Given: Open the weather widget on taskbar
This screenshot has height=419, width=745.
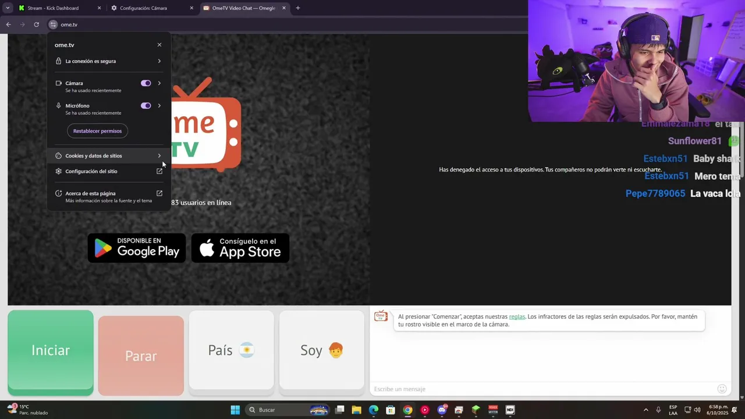Looking at the screenshot, I should pos(27,410).
